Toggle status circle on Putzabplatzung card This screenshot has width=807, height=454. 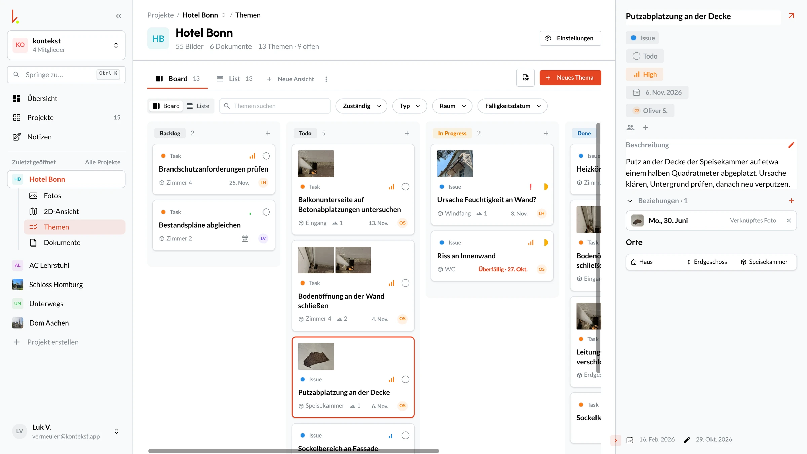(x=406, y=379)
